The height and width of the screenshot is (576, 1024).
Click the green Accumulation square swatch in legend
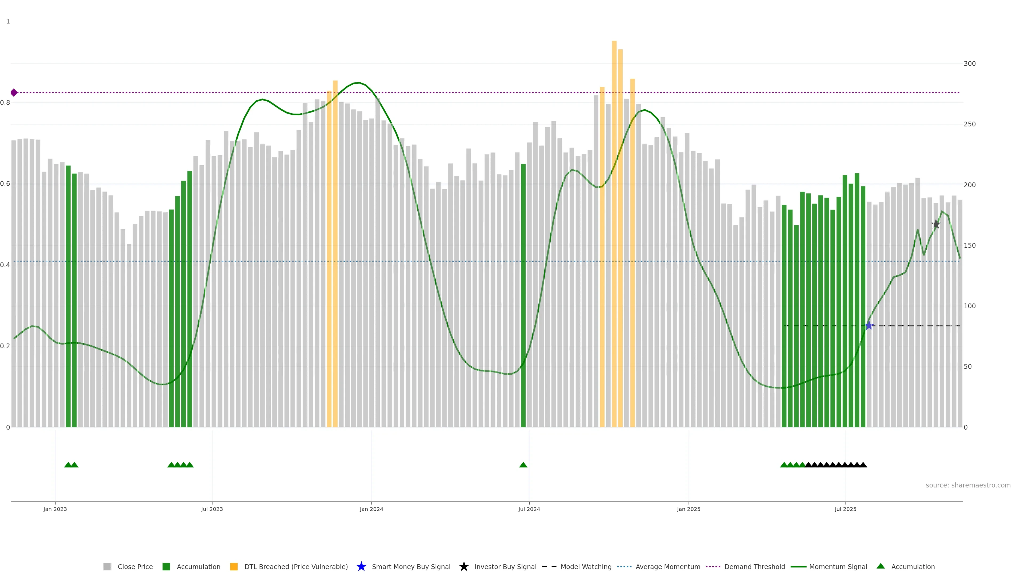pyautogui.click(x=166, y=566)
